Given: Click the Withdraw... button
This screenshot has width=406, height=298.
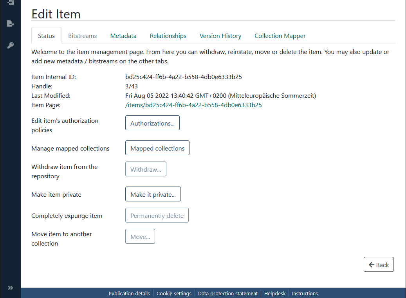Looking at the screenshot, I should click(x=146, y=169).
